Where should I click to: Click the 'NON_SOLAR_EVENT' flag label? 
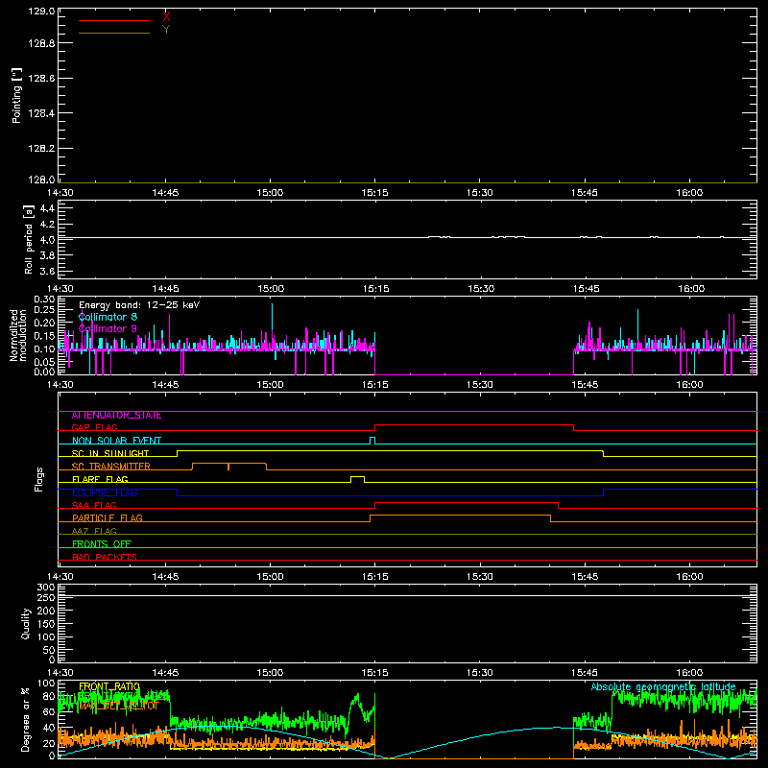coord(116,441)
